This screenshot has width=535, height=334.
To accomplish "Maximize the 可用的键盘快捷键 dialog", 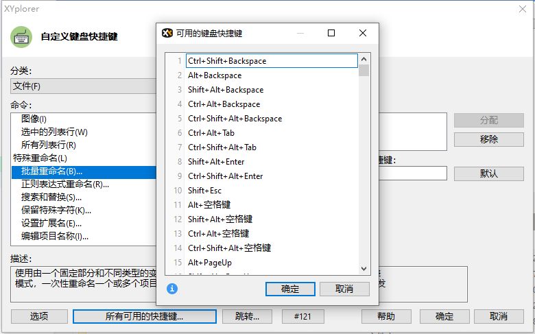I will tap(331, 33).
